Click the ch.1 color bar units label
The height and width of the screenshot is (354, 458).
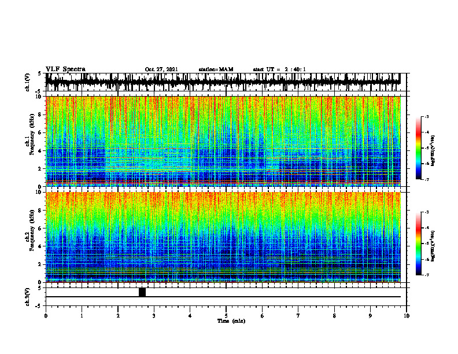click(433, 150)
